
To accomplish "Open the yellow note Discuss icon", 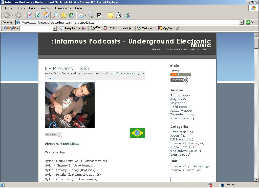I will (x=110, y=15).
